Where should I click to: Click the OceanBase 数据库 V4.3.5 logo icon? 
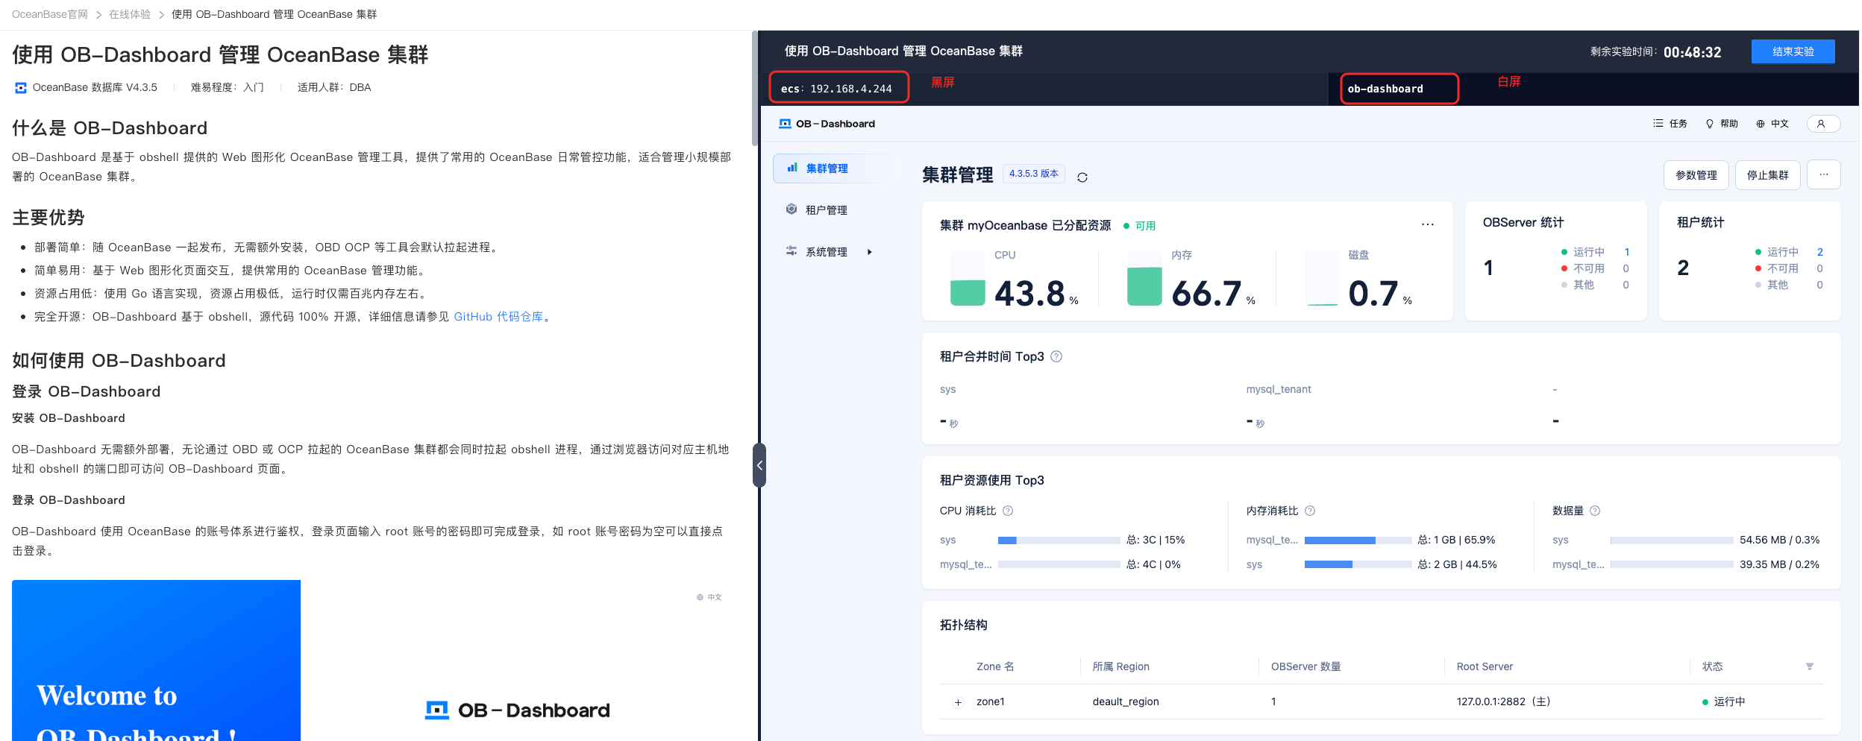click(21, 87)
